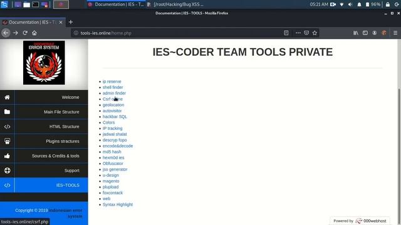Save the page to Pocket
Image resolution: width=401 pixels, height=225 pixels.
click(x=306, y=33)
